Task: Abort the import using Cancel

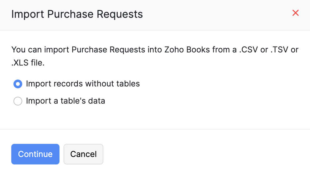Action: click(x=83, y=154)
